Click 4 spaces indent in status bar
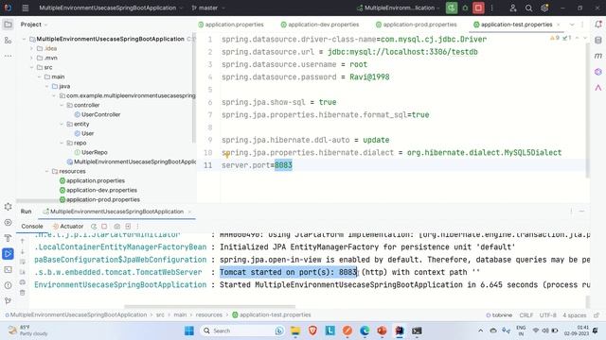This screenshot has width=606, height=340. pyautogui.click(x=575, y=314)
